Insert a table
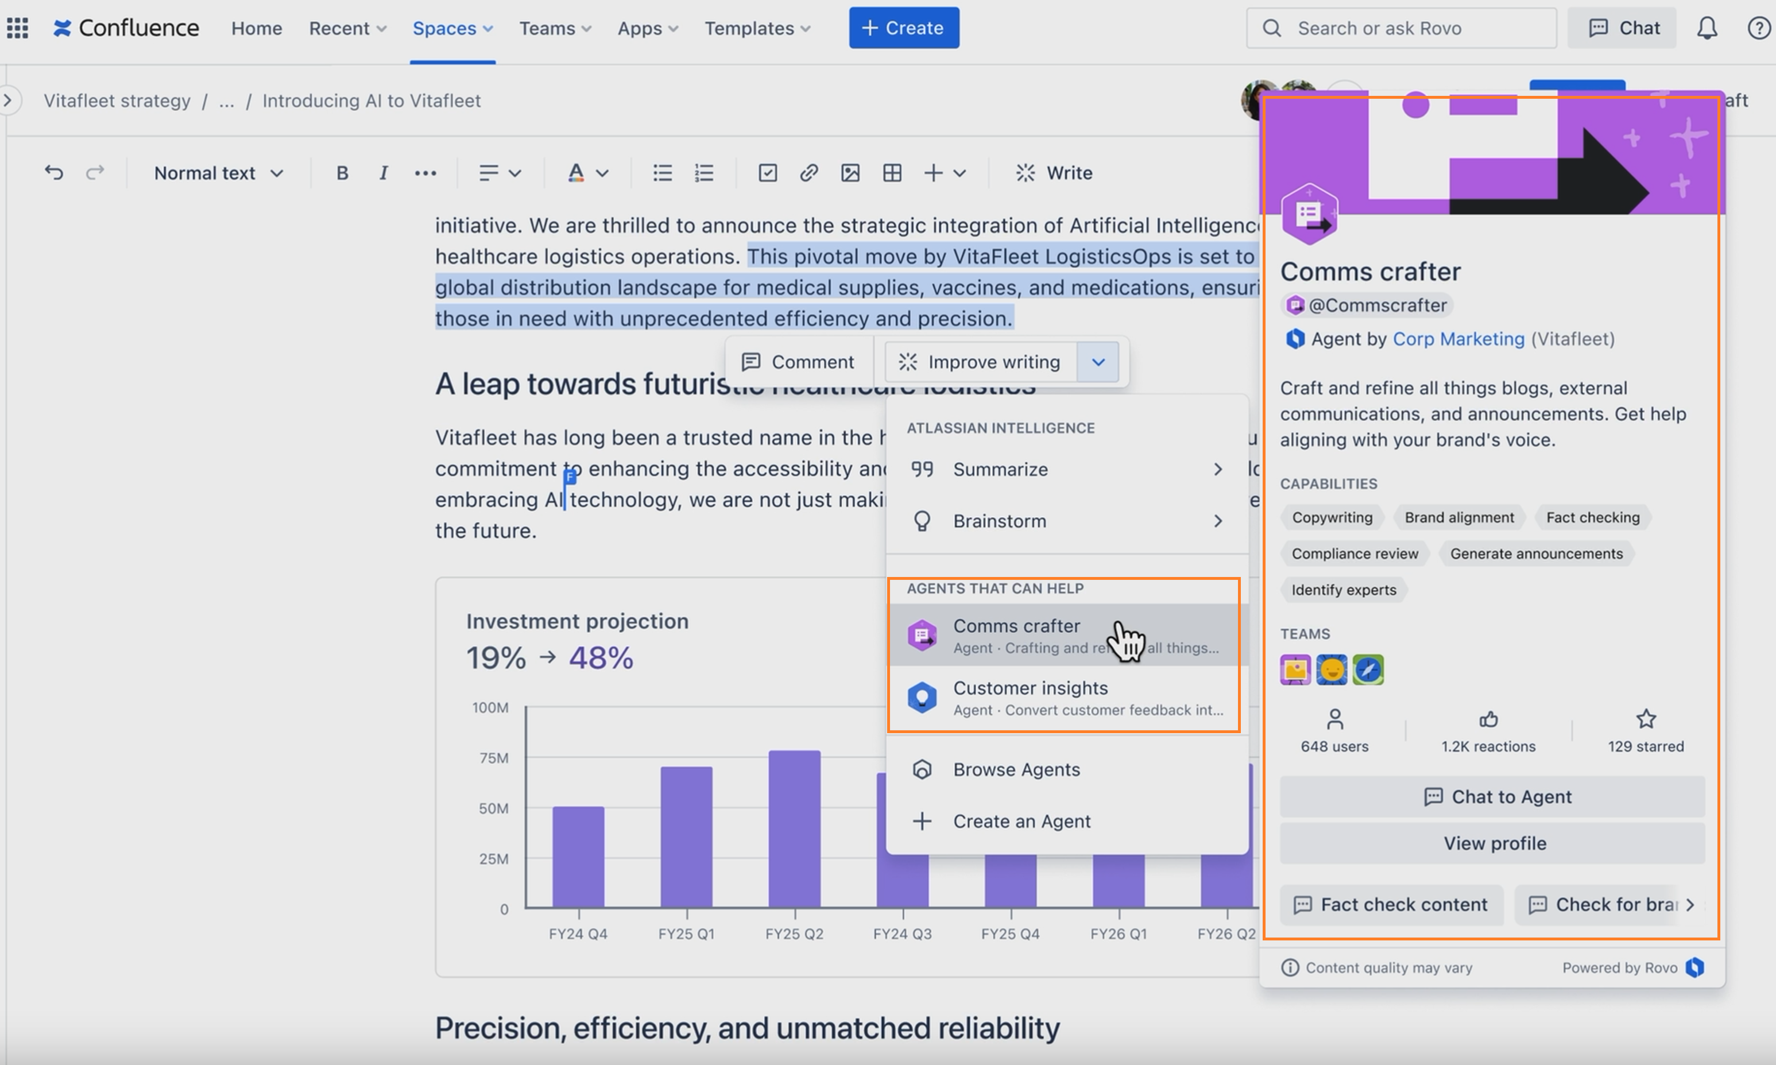The image size is (1776, 1065). 892,173
